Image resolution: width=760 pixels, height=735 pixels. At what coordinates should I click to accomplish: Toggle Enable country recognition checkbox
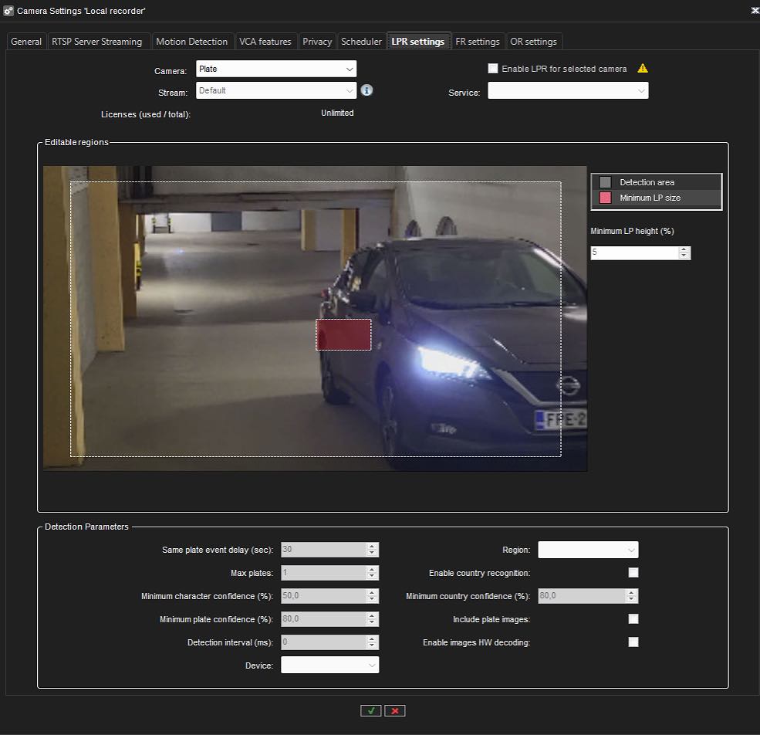tap(633, 573)
